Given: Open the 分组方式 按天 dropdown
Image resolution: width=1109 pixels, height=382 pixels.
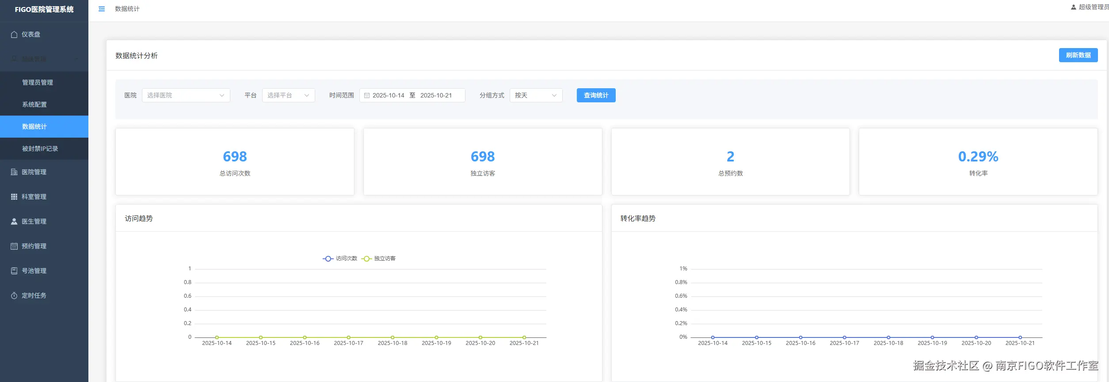Looking at the screenshot, I should [x=536, y=95].
